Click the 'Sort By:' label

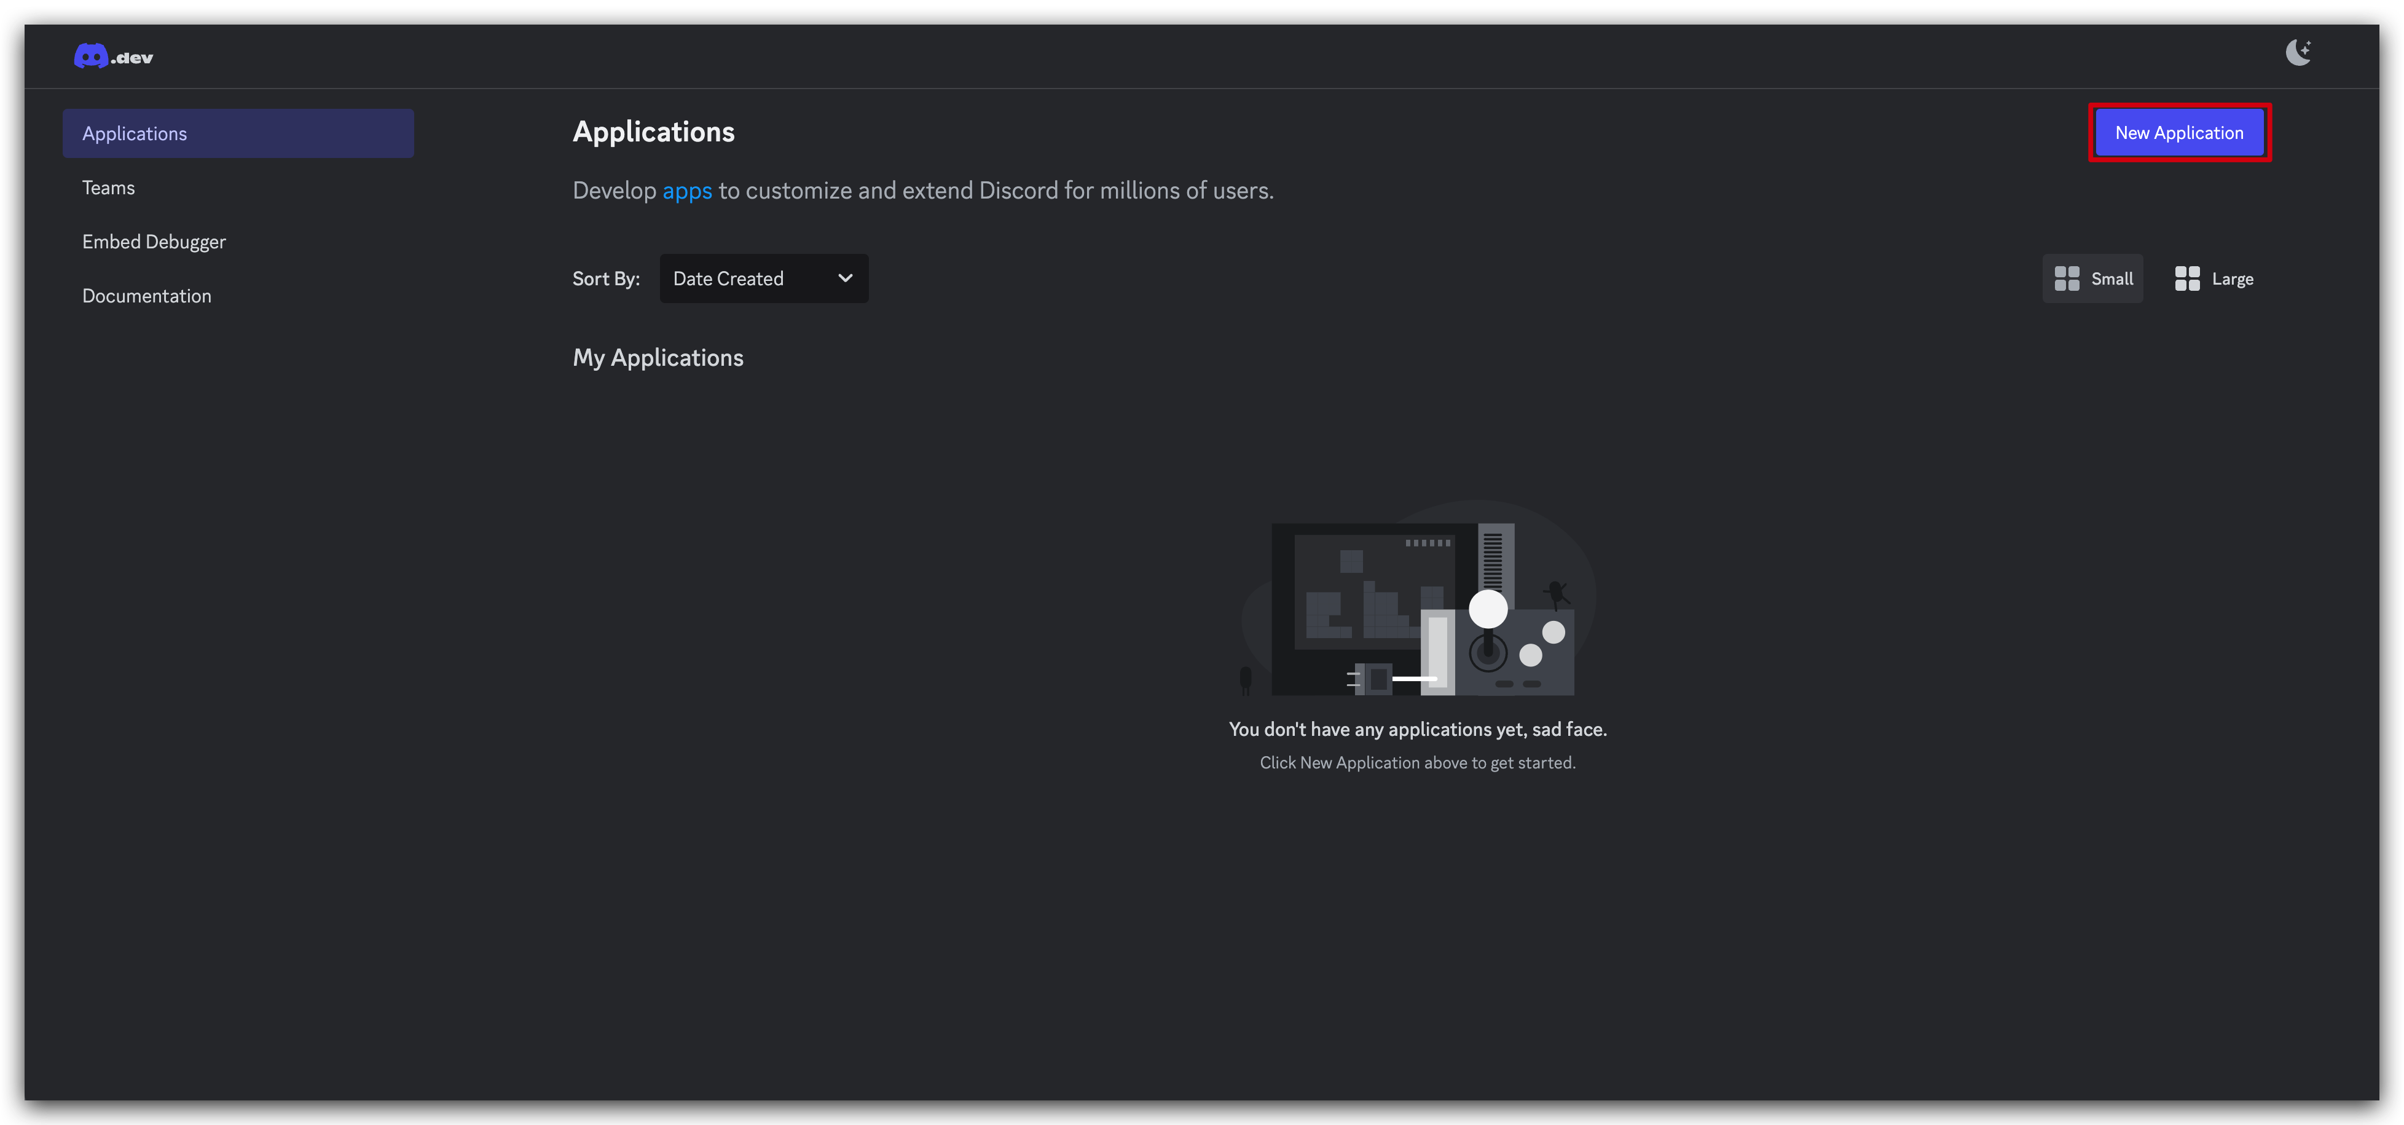pos(606,278)
